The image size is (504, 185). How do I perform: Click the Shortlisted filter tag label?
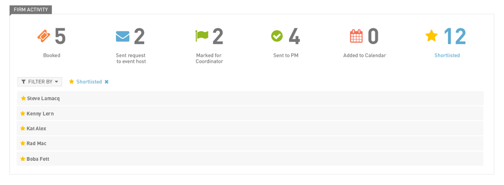click(x=89, y=82)
